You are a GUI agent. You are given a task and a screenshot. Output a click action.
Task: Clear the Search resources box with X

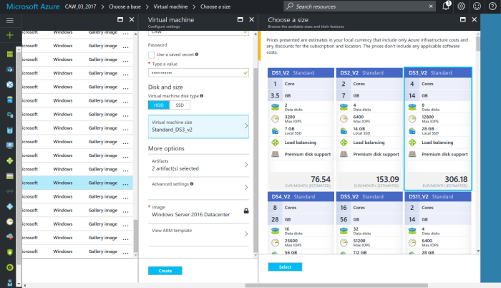431,6
